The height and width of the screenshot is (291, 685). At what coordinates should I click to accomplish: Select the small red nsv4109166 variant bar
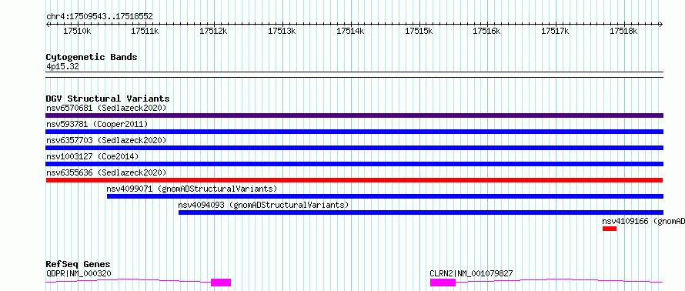610,229
